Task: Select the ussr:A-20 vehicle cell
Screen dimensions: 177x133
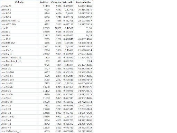Action: tap(19, 6)
